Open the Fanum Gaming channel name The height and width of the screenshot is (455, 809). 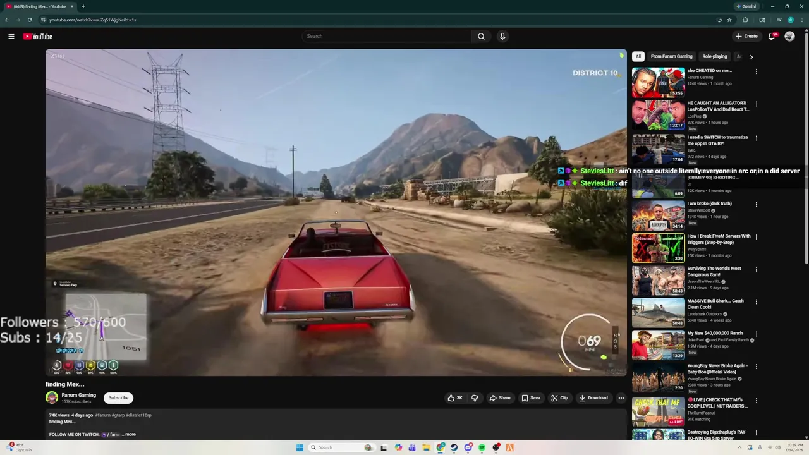[78, 395]
